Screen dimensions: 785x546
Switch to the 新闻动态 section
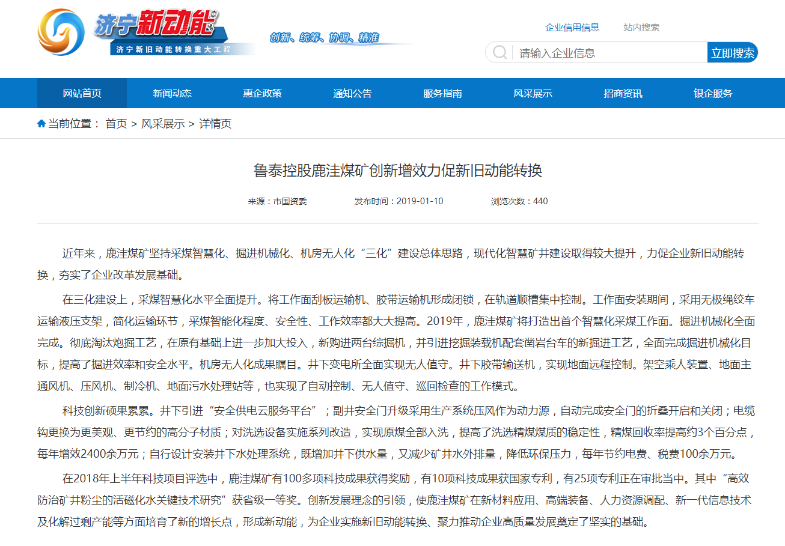tap(172, 93)
